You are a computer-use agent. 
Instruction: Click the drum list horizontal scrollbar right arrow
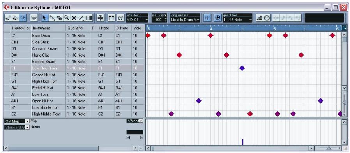[136, 148]
